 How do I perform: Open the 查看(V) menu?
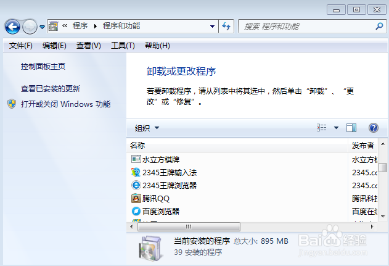pyautogui.click(x=88, y=46)
